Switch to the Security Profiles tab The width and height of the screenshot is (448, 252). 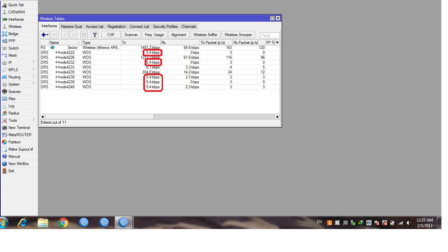pyautogui.click(x=165, y=27)
